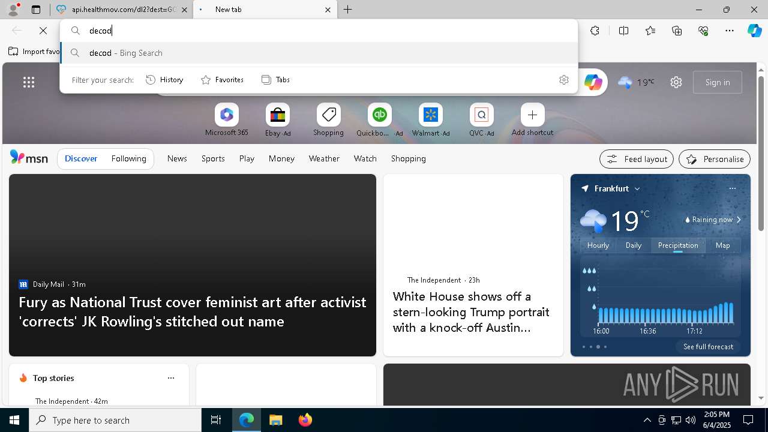This screenshot has height=432, width=768.
Task: Open the Copilot sidebar icon
Action: (x=754, y=31)
